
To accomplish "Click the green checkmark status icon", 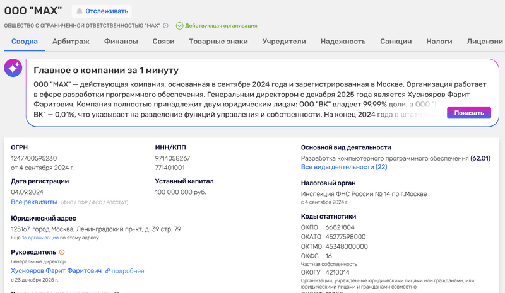I will (179, 26).
